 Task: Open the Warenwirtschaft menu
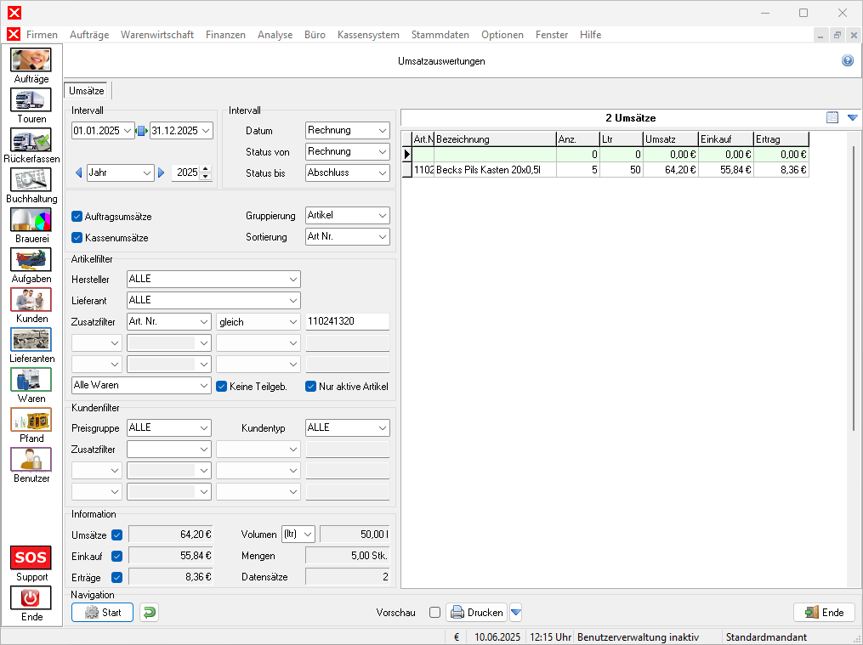click(156, 35)
